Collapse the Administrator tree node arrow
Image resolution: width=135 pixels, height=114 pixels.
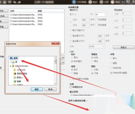(x=11, y=66)
